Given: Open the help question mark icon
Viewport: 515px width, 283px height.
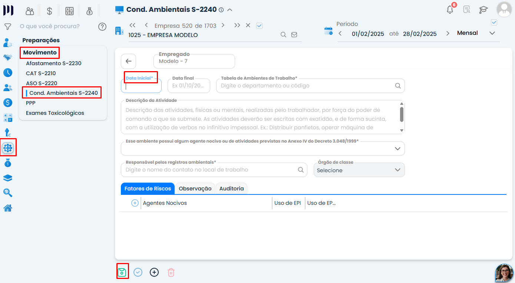Looking at the screenshot, I should (102, 27).
